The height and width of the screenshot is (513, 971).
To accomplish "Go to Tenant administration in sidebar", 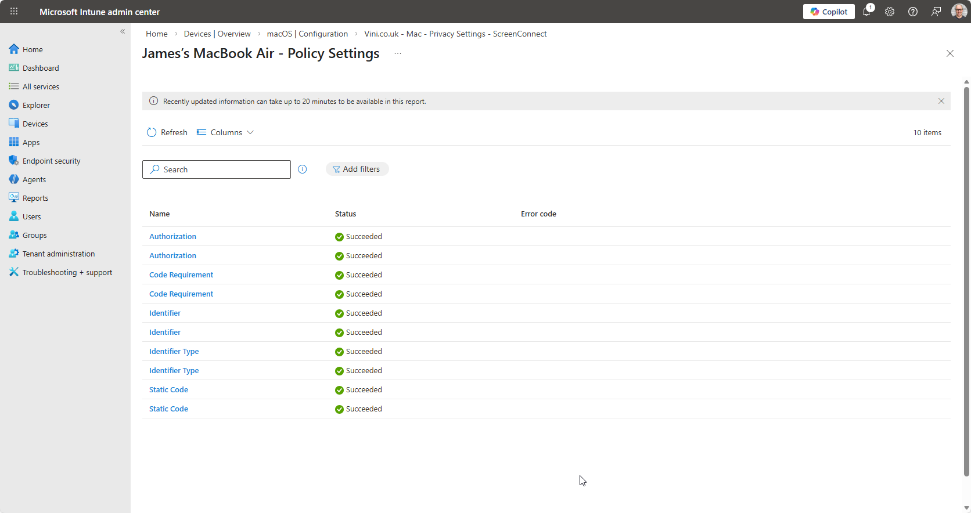I will pyautogui.click(x=58, y=254).
